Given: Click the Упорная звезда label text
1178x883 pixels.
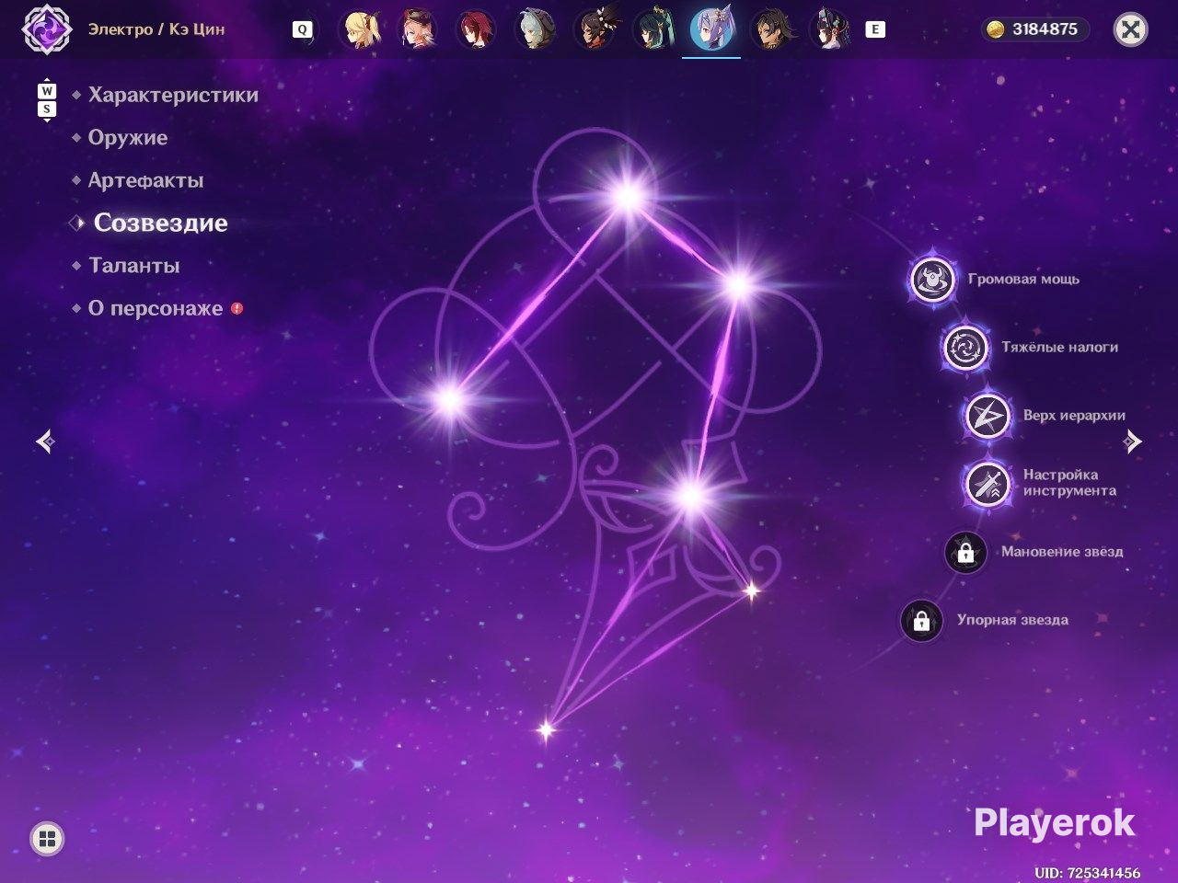Looking at the screenshot, I should pyautogui.click(x=1012, y=620).
